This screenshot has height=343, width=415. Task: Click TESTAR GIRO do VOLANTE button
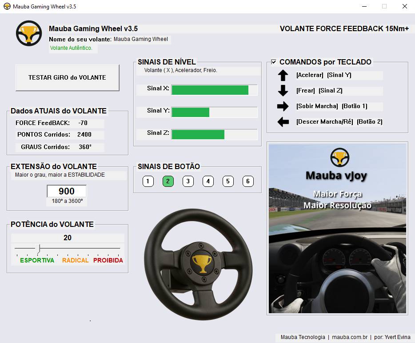pyautogui.click(x=68, y=78)
